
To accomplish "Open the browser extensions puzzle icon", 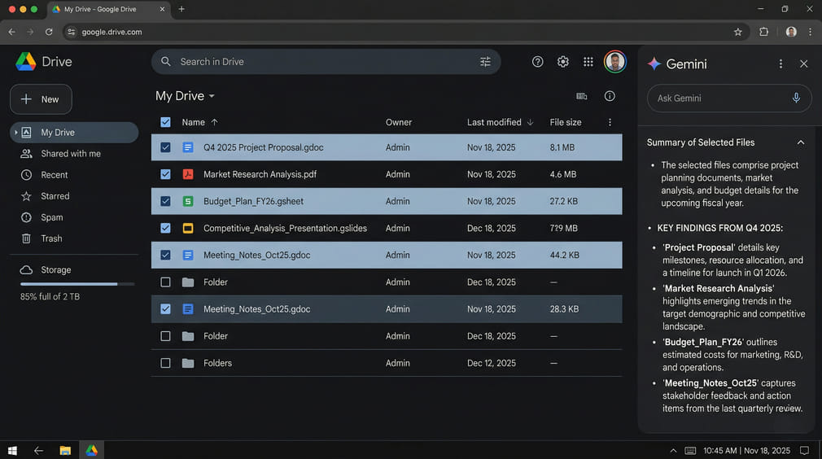I will click(x=764, y=32).
